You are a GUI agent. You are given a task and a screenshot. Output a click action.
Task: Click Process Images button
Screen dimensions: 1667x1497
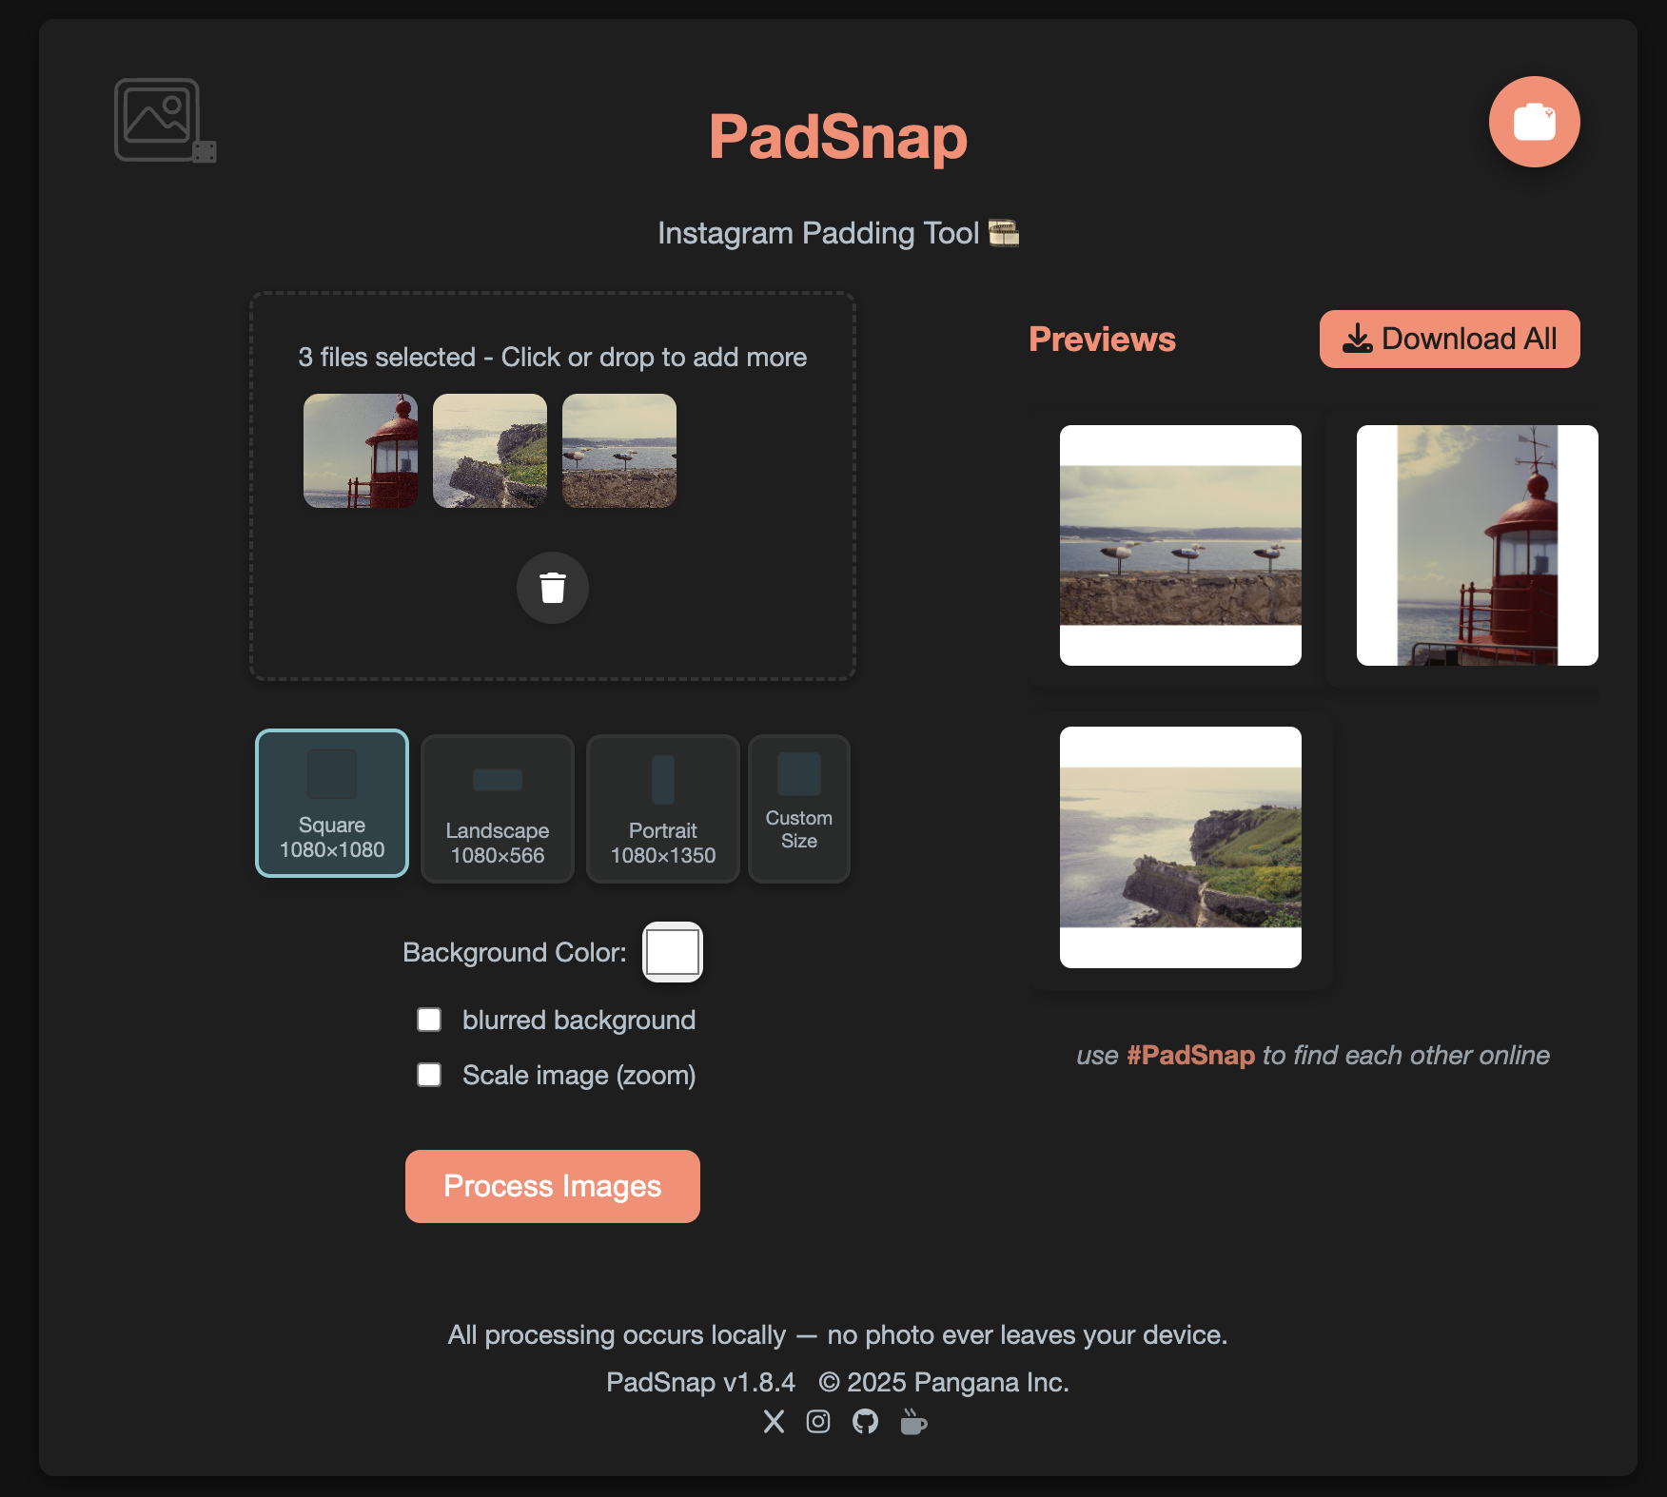(x=553, y=1186)
